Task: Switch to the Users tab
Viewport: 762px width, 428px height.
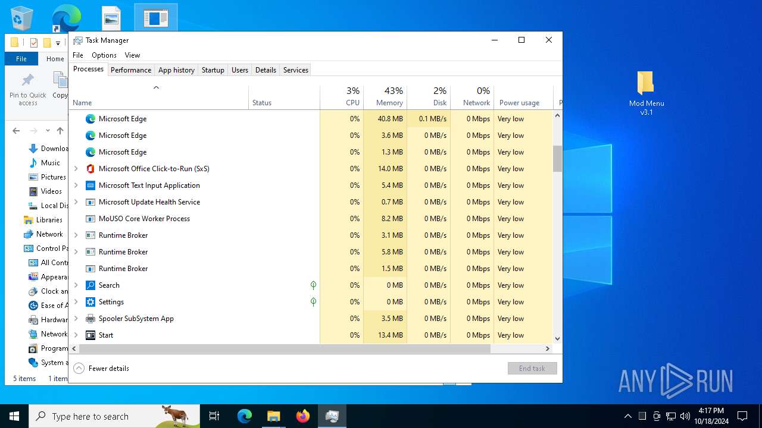Action: [x=240, y=70]
